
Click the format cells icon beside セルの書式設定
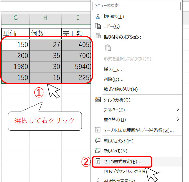(98, 161)
